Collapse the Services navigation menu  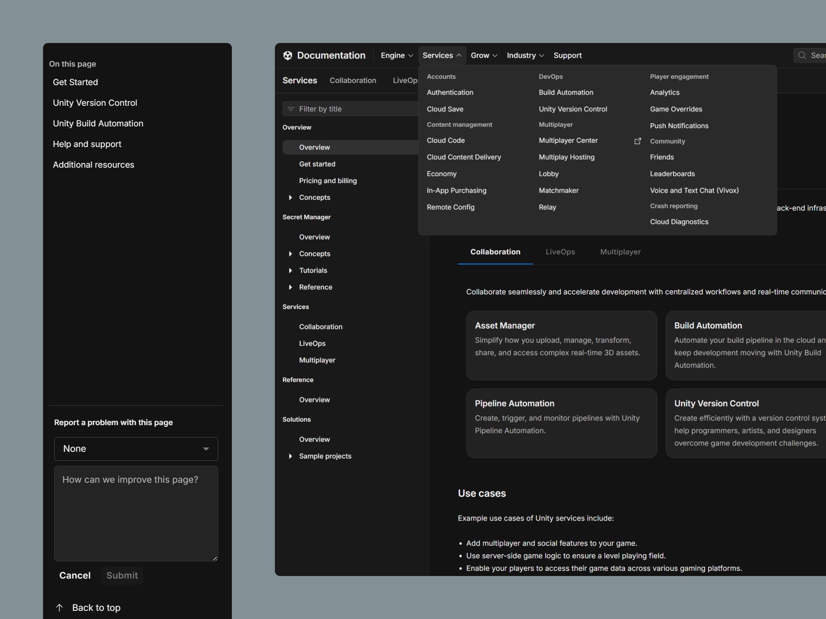tap(442, 55)
